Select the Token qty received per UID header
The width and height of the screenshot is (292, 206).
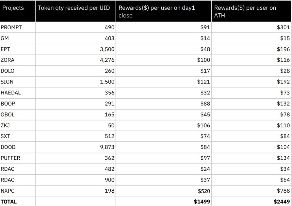(x=74, y=8)
